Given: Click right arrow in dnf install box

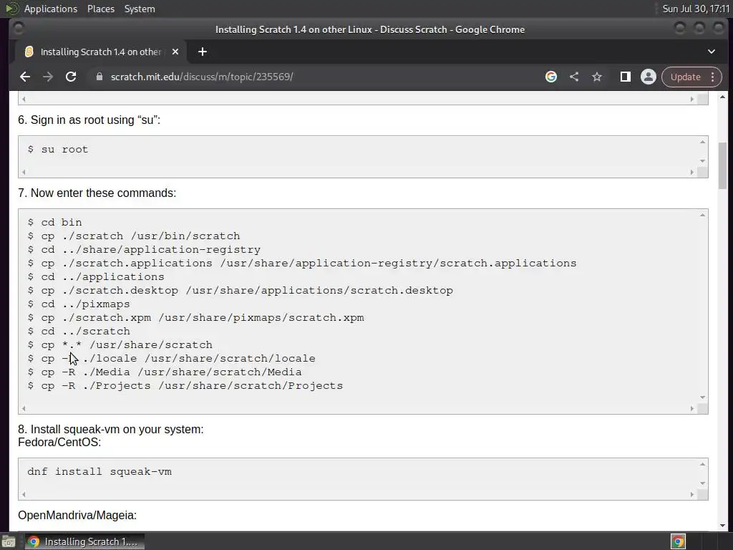Looking at the screenshot, I should click(x=692, y=494).
